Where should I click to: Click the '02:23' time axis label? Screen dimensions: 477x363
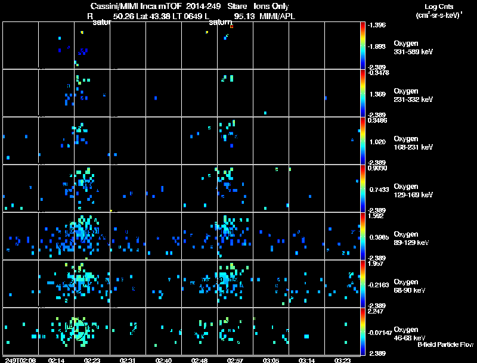(92, 361)
